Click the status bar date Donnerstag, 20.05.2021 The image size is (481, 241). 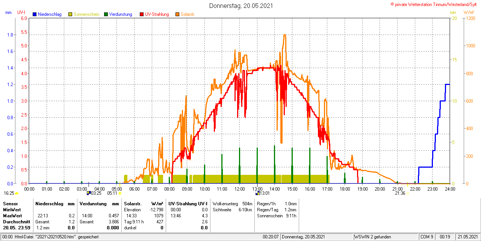tap(304, 237)
